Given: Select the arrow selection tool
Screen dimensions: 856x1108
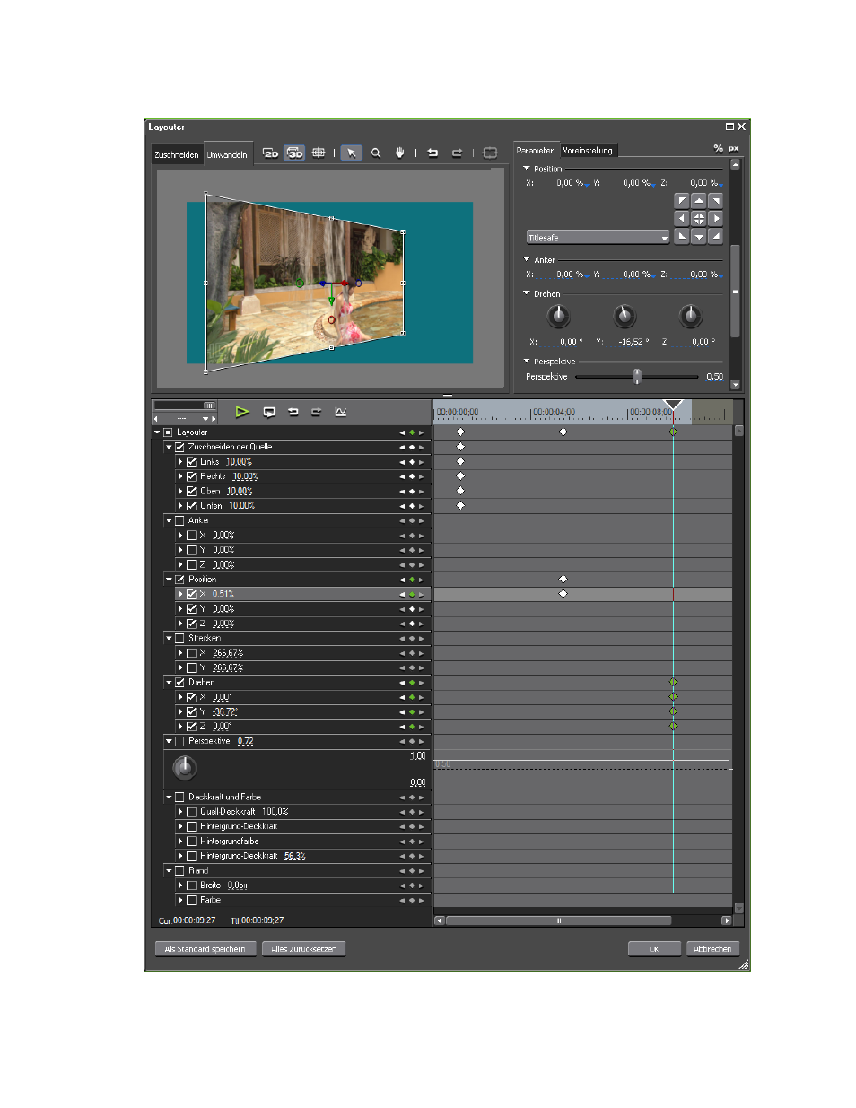Looking at the screenshot, I should (x=352, y=153).
